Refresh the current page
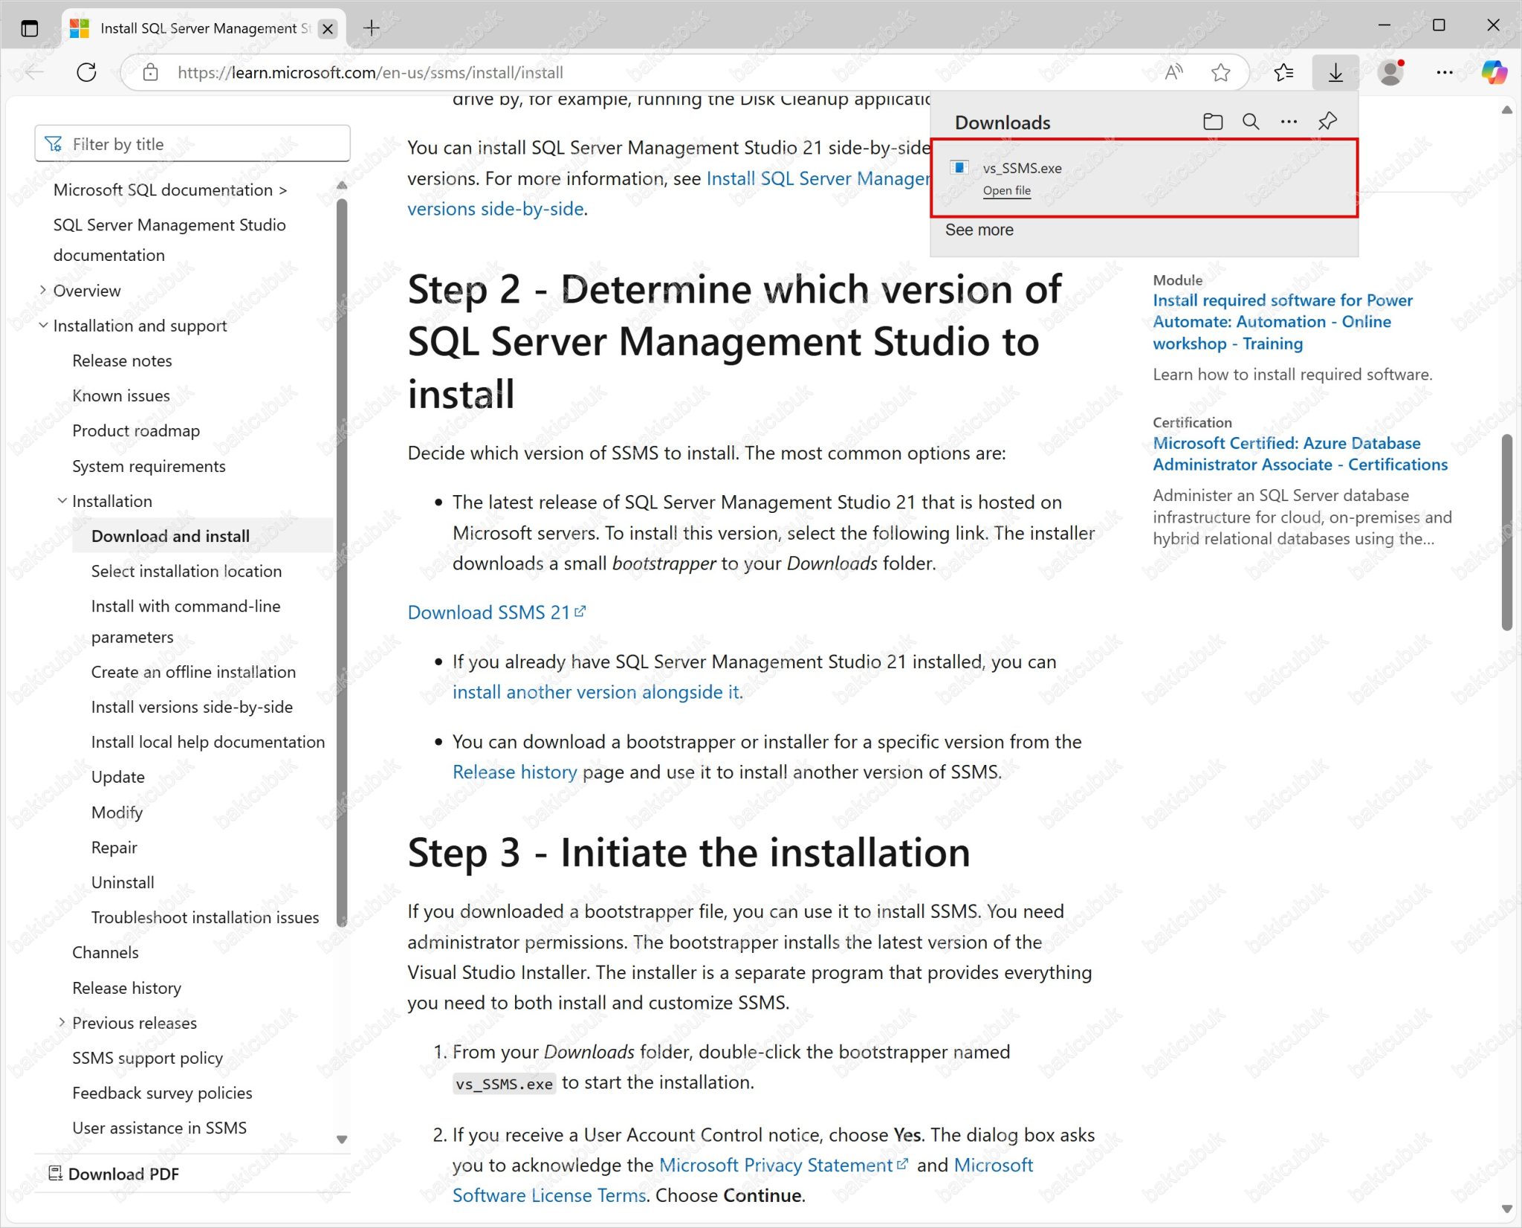The height and width of the screenshot is (1228, 1522). (x=86, y=72)
